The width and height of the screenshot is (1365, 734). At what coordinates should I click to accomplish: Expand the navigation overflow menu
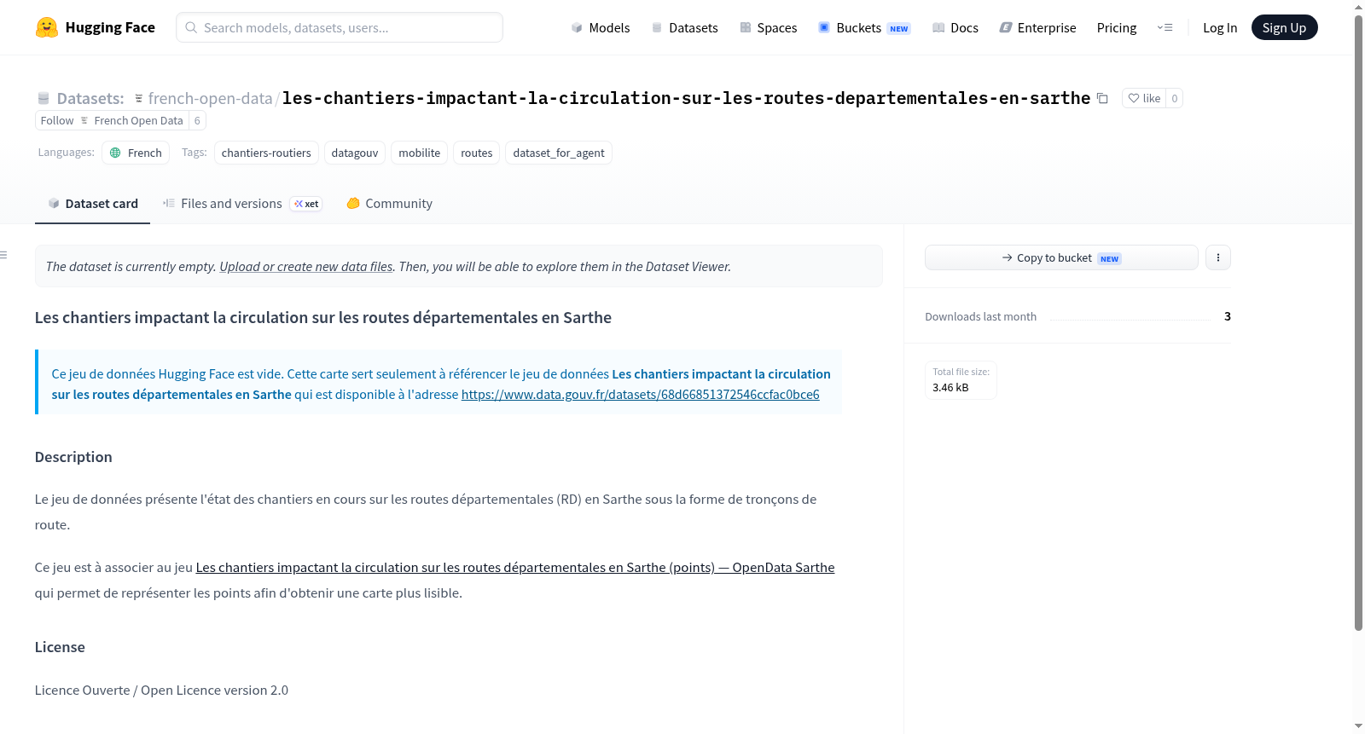tap(1165, 27)
